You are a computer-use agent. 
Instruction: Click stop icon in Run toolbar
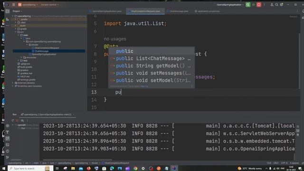coord(17,121)
